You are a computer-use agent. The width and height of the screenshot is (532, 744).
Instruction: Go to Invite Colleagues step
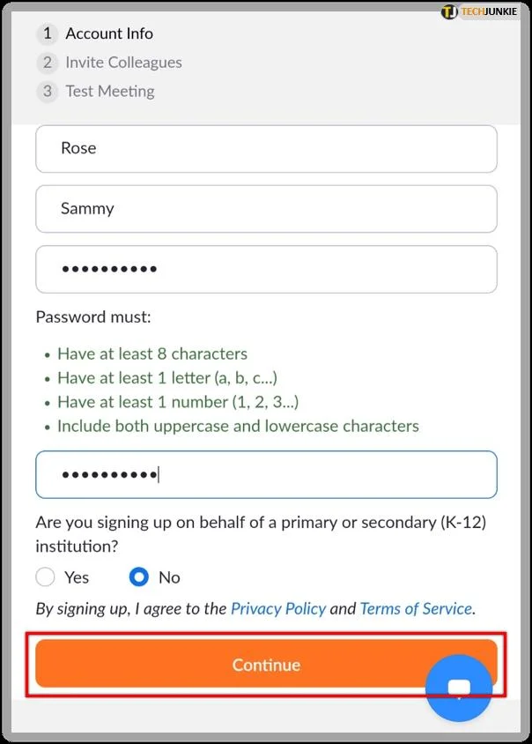click(124, 63)
